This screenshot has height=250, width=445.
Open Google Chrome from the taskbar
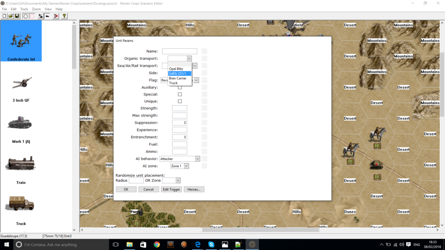point(156,244)
